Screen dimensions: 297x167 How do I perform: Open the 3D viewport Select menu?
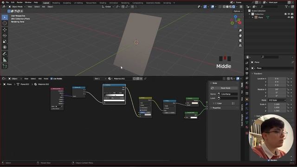(x=37, y=6)
